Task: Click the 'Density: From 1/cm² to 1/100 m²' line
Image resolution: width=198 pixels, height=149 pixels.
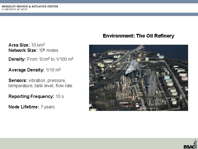Action: pyautogui.click(x=41, y=59)
